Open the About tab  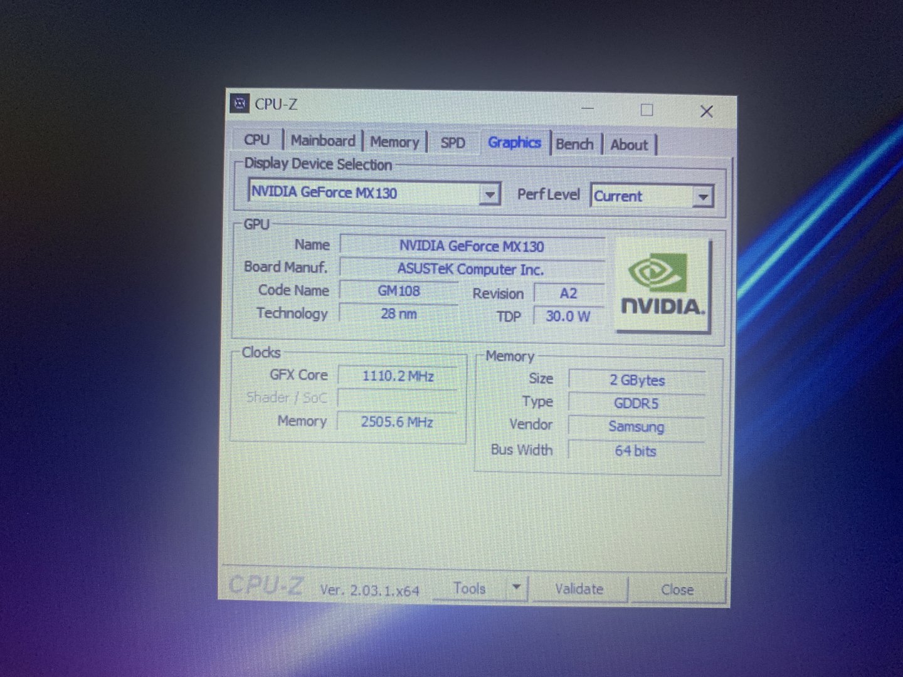click(x=629, y=145)
